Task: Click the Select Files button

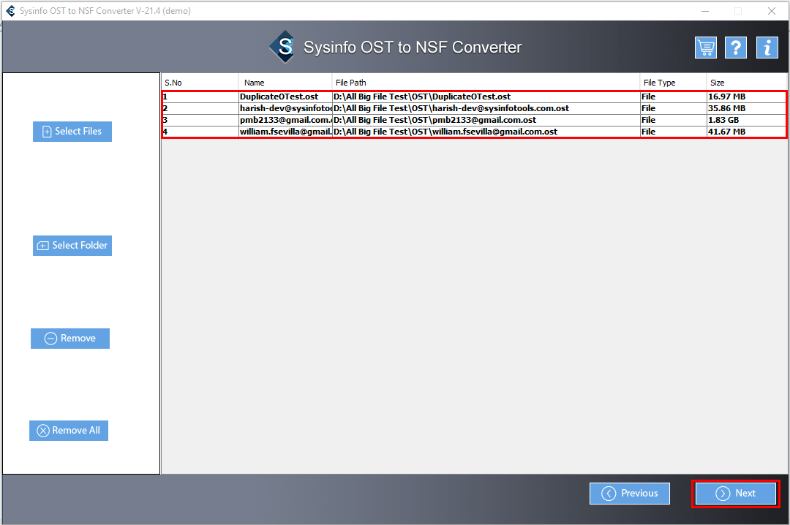Action: (x=72, y=132)
